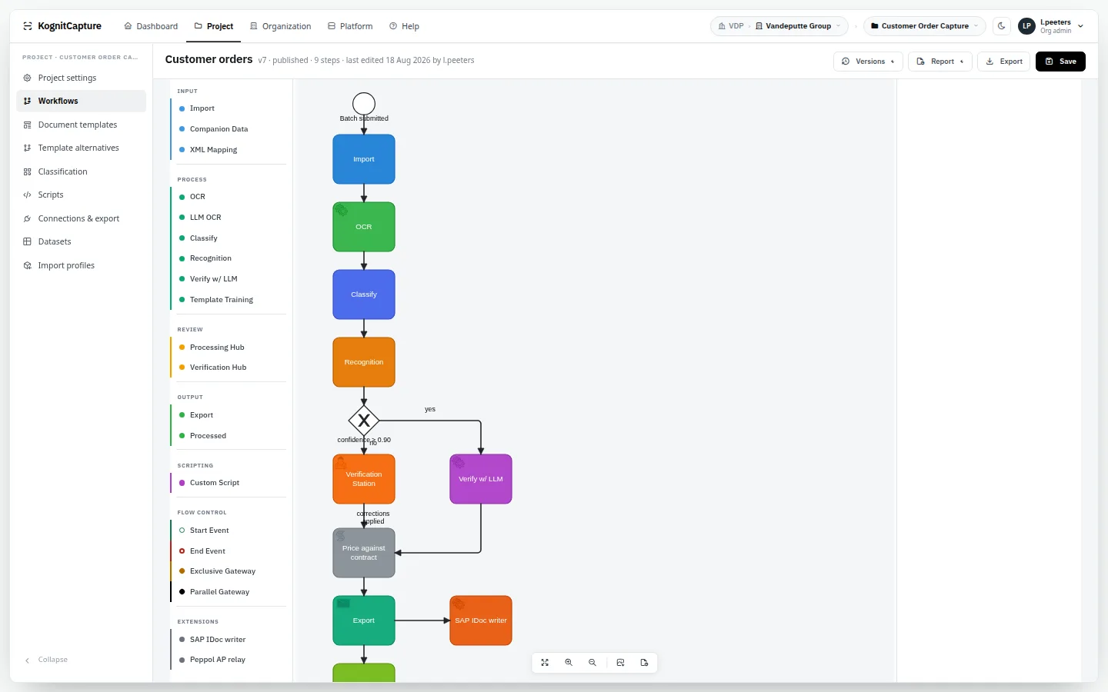Pick the Custom Script step in palette
Viewport: 1108px width, 692px height.
pos(229,483)
